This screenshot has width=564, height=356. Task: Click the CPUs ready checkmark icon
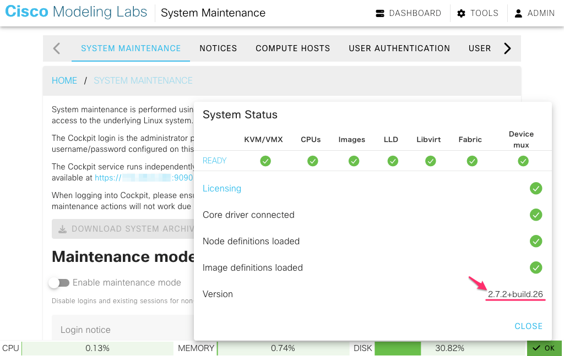tap(313, 161)
